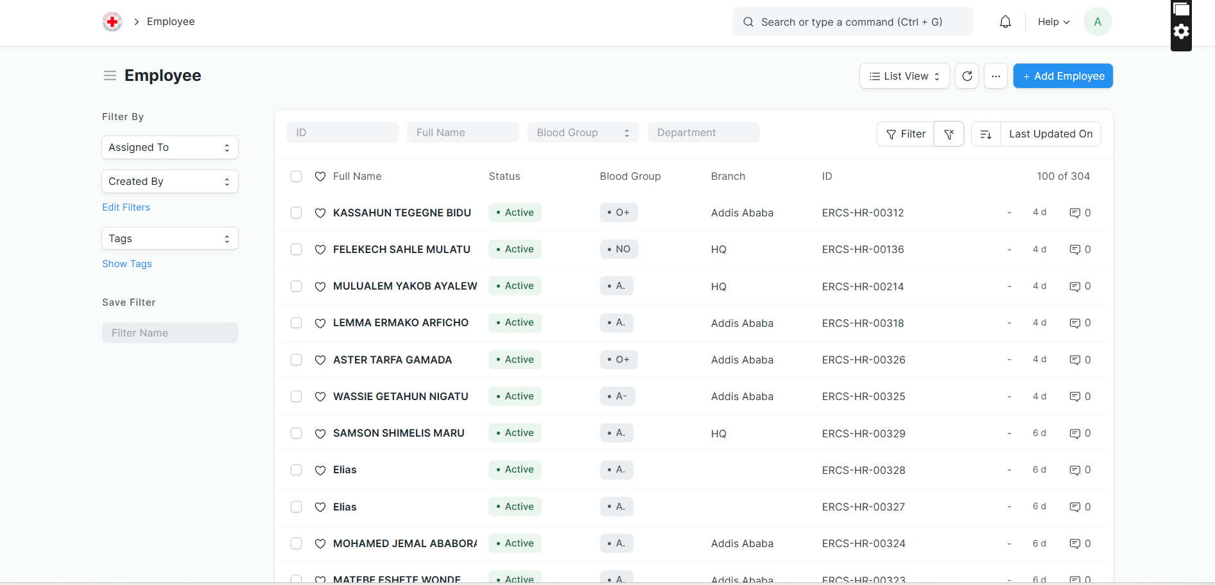Reload the employee list
Image resolution: width=1215 pixels, height=585 pixels.
click(x=967, y=76)
